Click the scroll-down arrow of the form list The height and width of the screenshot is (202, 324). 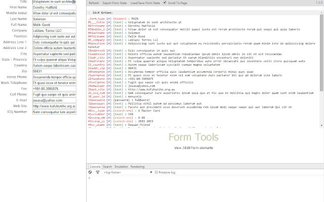click(x=321, y=125)
